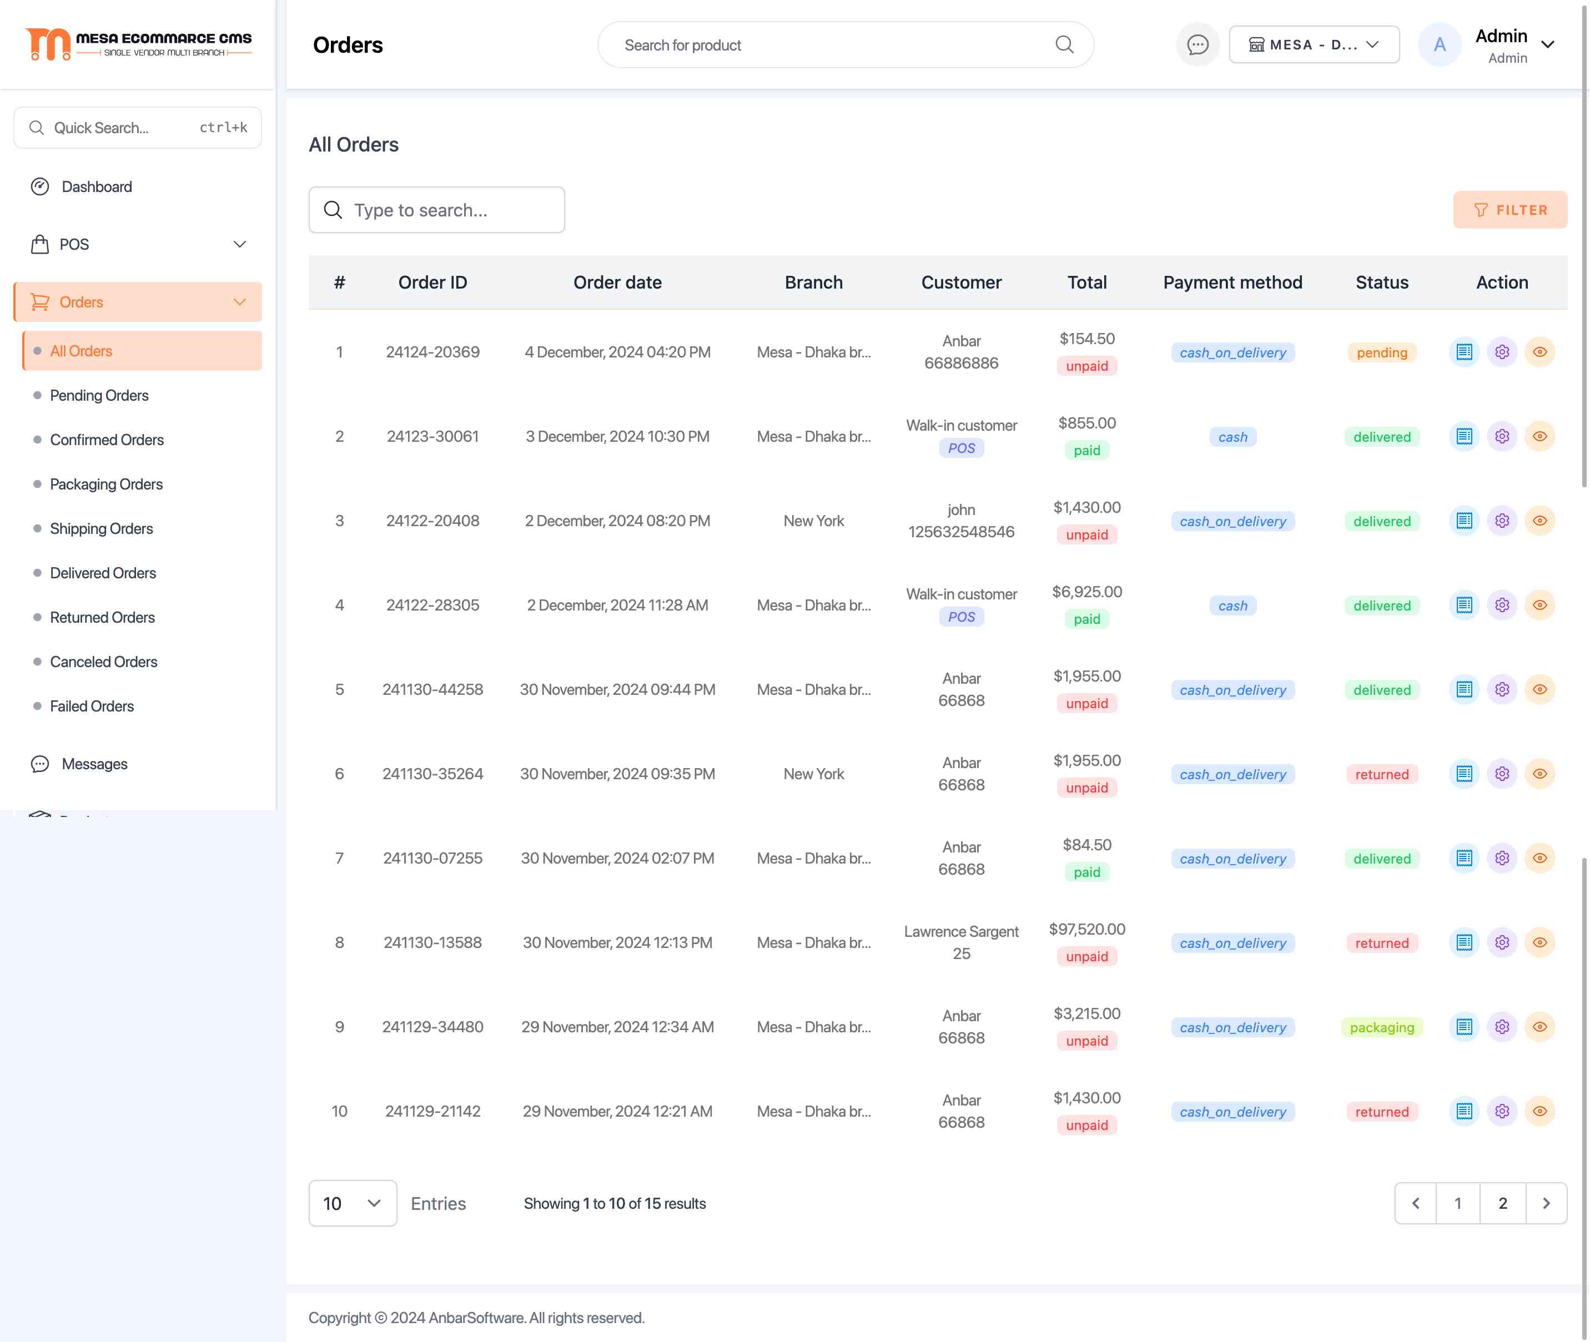1590x1342 pixels.
Task: Open the MESA - D... branch dropdown
Action: 1314,45
